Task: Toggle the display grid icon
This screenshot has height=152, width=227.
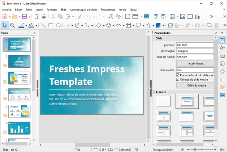Action: 127,17
